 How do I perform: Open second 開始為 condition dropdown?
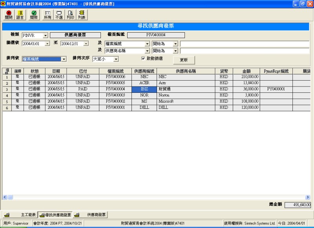[175, 51]
